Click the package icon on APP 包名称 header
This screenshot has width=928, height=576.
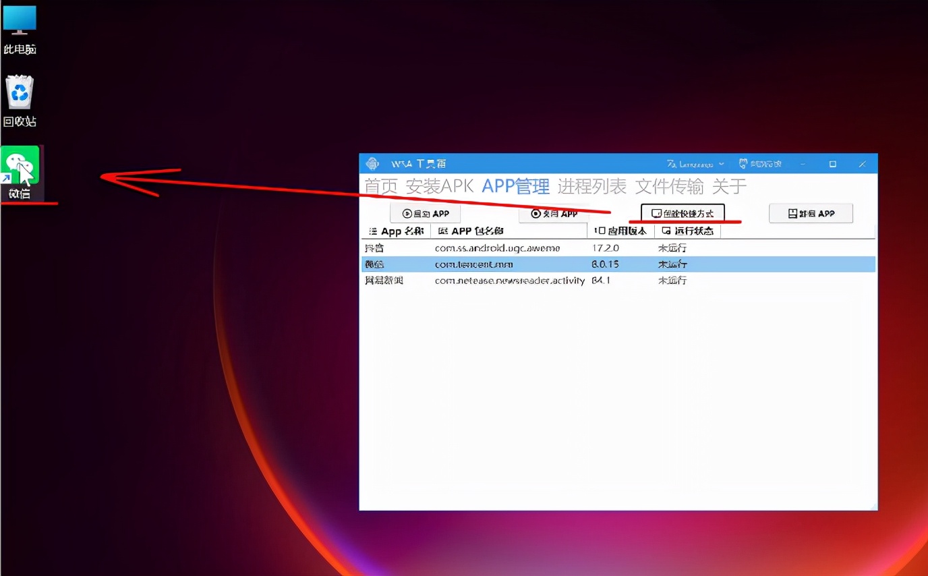[x=441, y=231]
